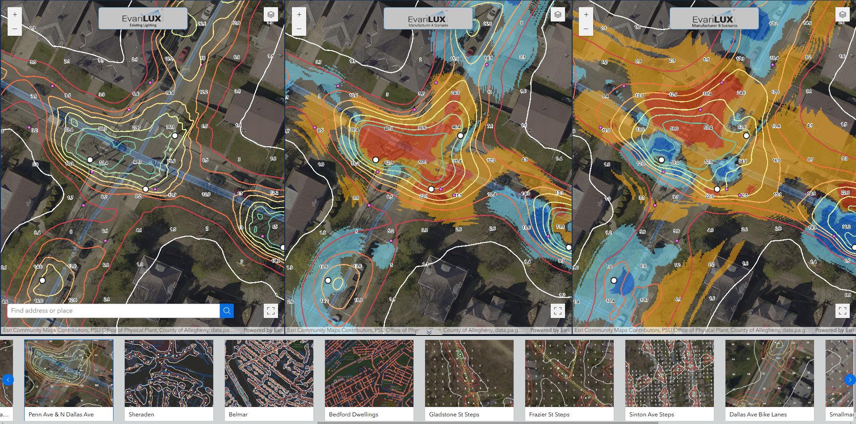Zoom in on the Existing Lighting map

[x=15, y=15]
